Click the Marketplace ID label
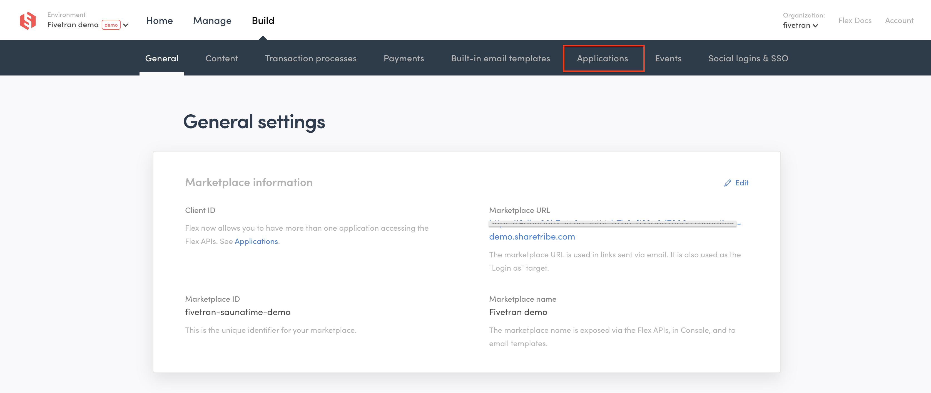The image size is (931, 393). [212, 299]
